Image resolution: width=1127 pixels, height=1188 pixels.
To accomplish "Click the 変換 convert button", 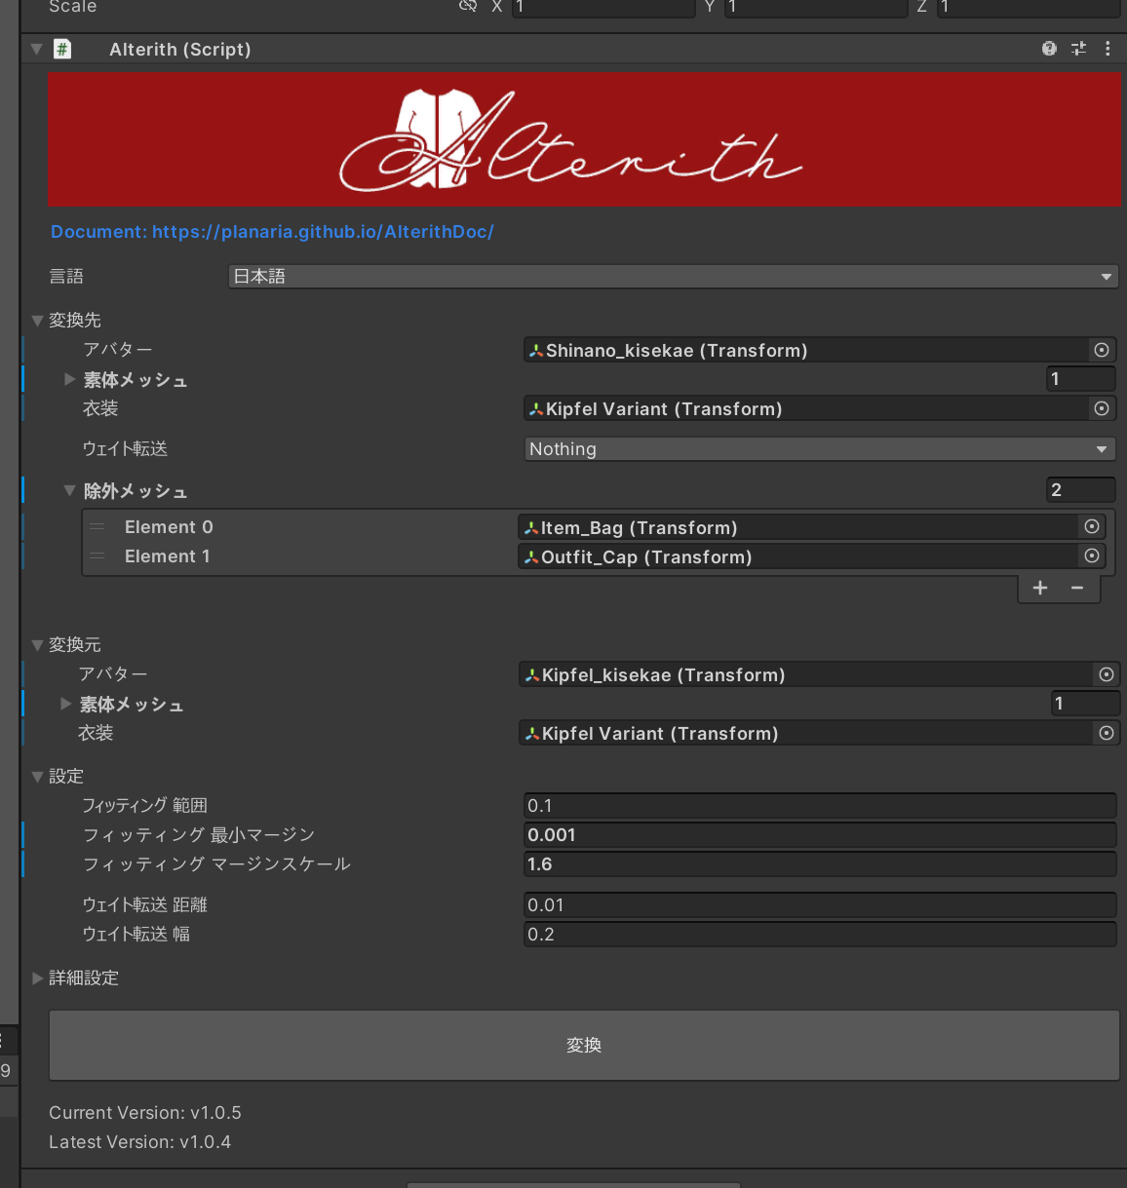I will (x=584, y=1046).
